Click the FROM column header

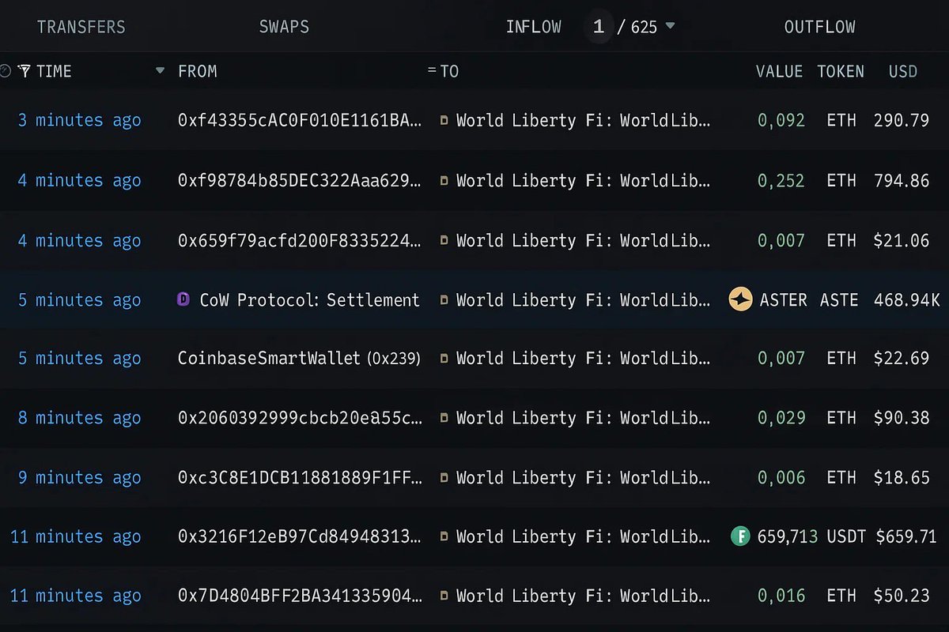pos(198,71)
